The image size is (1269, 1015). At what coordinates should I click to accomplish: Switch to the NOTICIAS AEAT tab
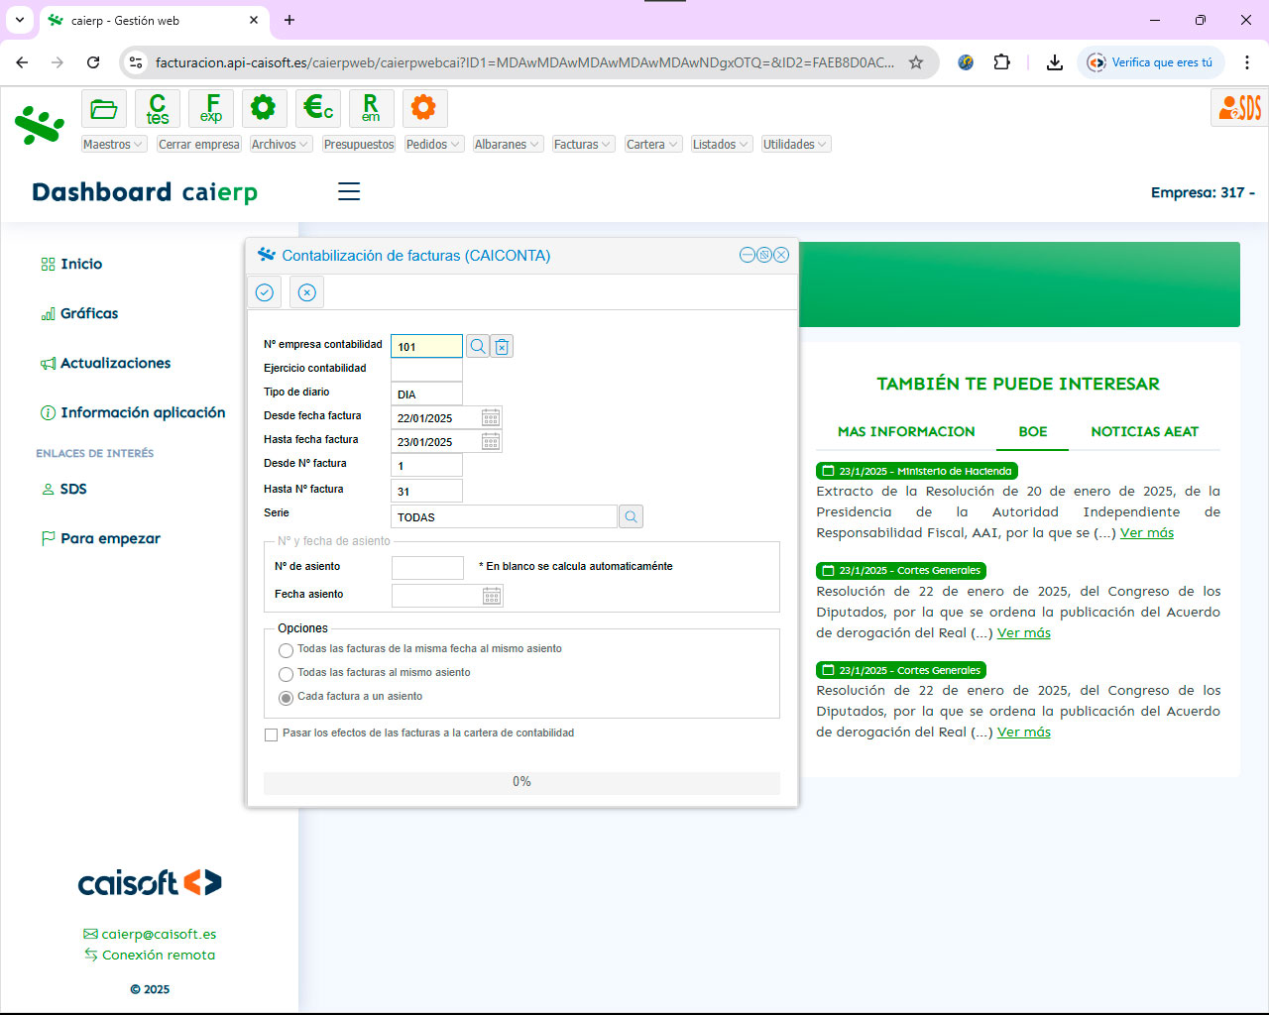tap(1145, 431)
